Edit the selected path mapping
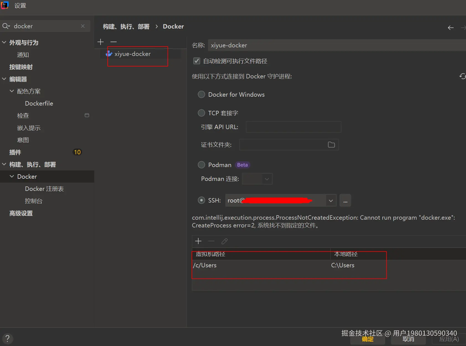 click(x=225, y=241)
